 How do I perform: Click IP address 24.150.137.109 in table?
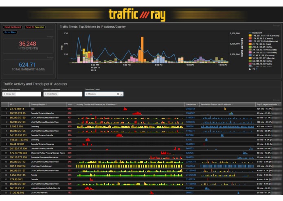click(x=18, y=149)
